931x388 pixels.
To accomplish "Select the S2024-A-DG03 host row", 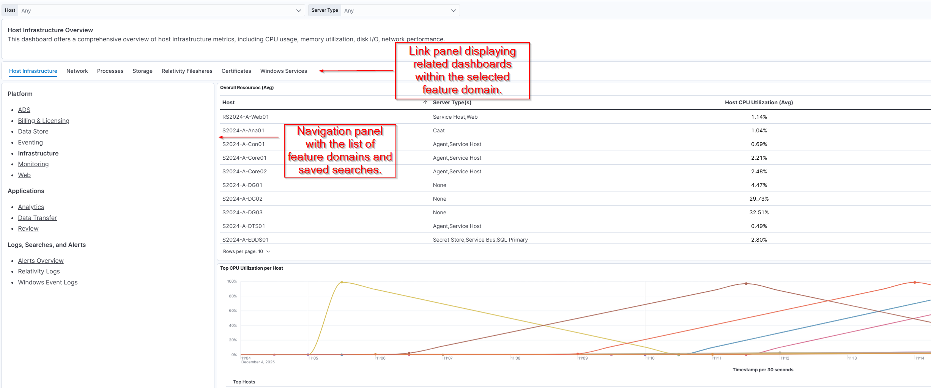I will tap(243, 212).
